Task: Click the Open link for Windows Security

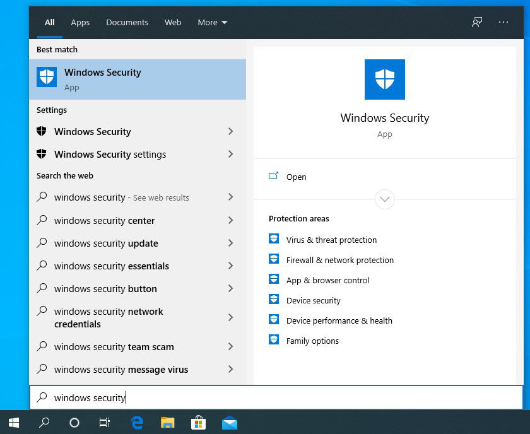Action: (296, 177)
